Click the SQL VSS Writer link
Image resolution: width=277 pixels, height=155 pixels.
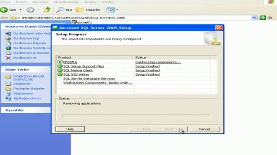coord(76,74)
